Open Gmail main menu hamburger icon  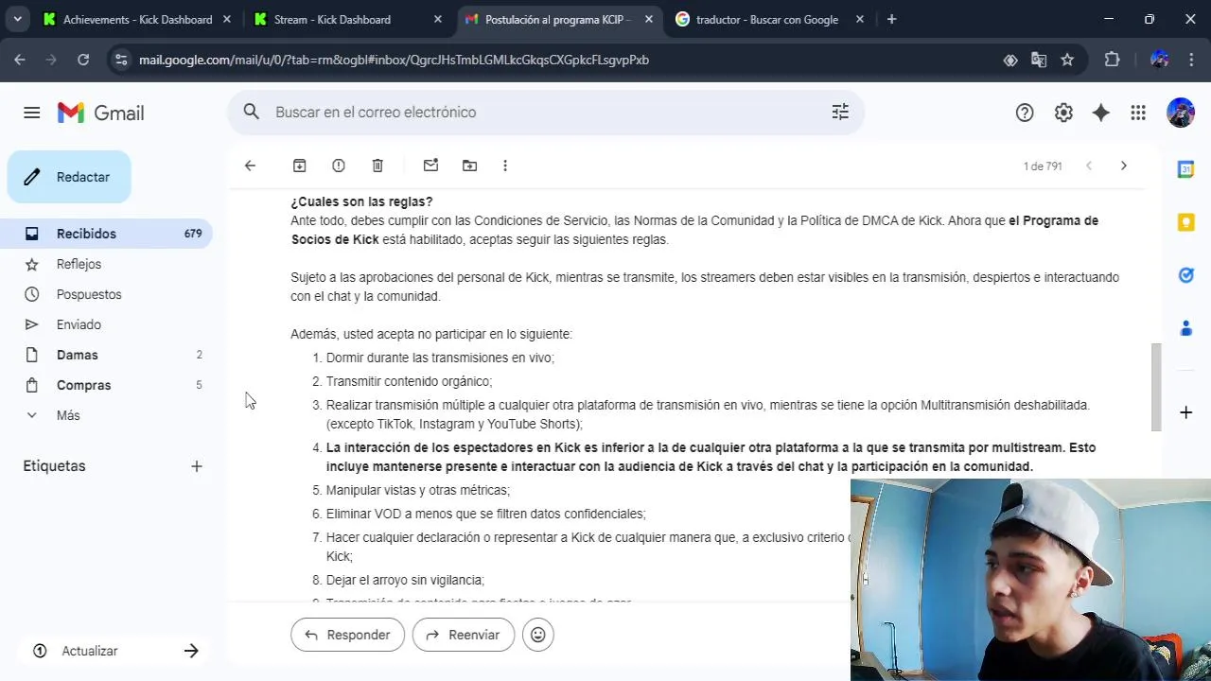click(31, 113)
